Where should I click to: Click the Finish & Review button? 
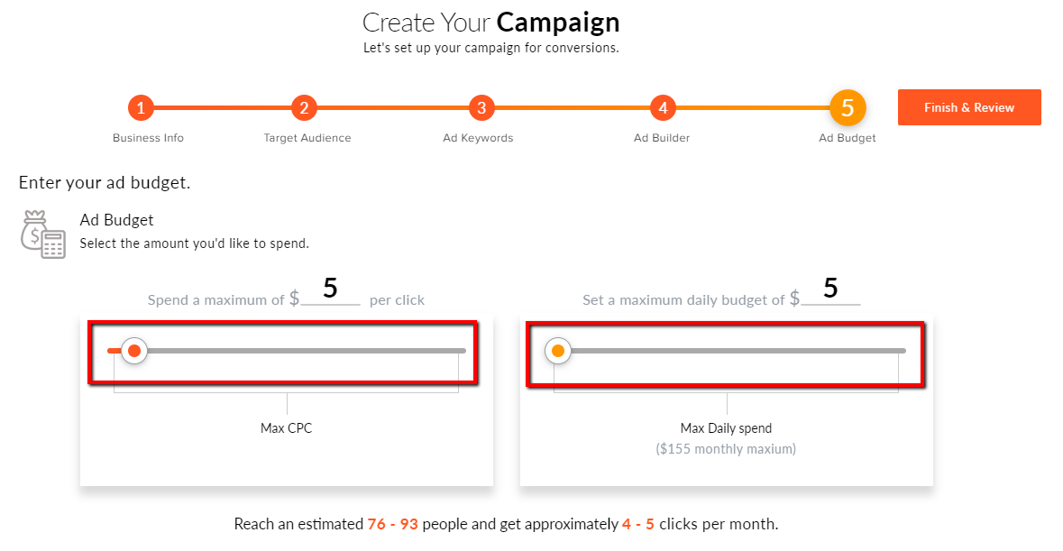pyautogui.click(x=968, y=107)
